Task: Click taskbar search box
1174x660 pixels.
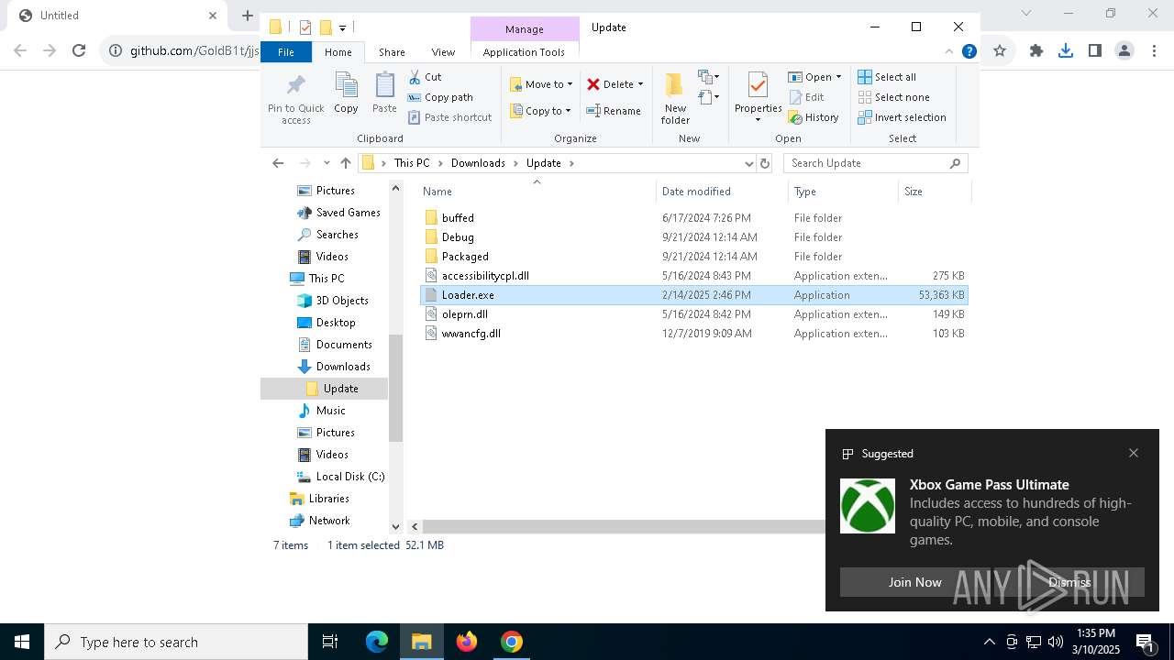Action: click(x=176, y=642)
